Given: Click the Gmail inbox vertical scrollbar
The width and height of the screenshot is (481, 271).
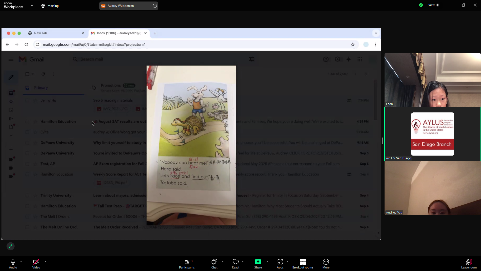Looking at the screenshot, I should click(375, 100).
